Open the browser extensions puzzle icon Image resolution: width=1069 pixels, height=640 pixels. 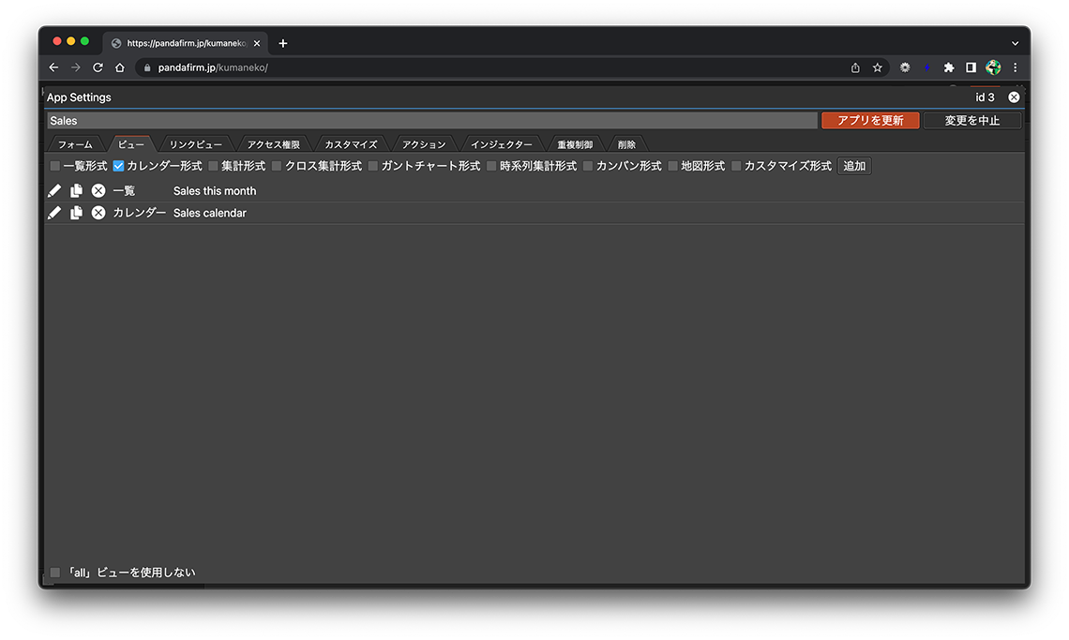949,67
